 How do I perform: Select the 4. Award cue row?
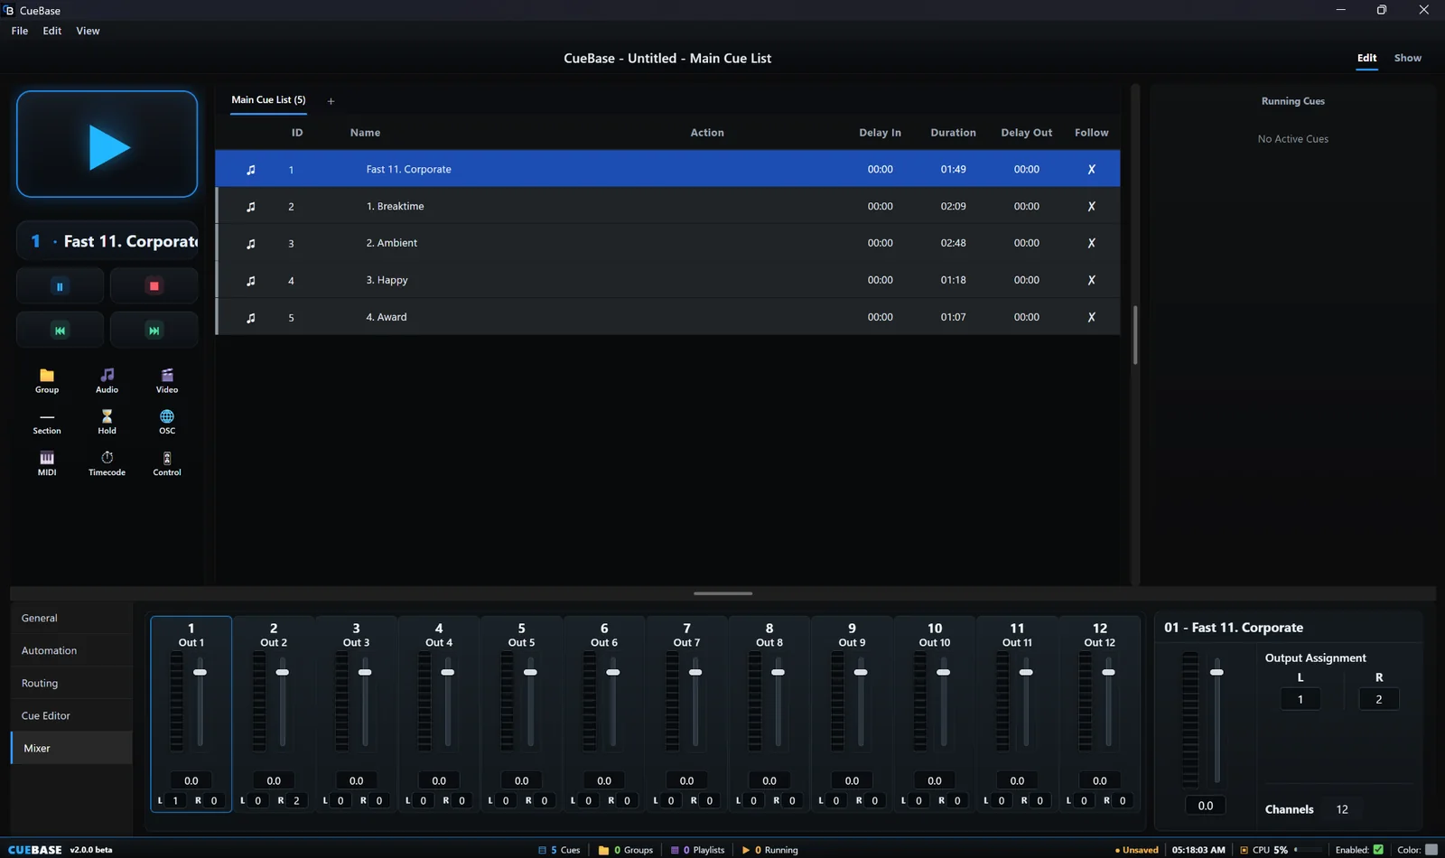[667, 317]
